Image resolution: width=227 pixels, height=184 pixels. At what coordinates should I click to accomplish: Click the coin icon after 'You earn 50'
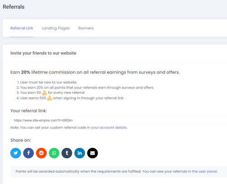(x=44, y=93)
